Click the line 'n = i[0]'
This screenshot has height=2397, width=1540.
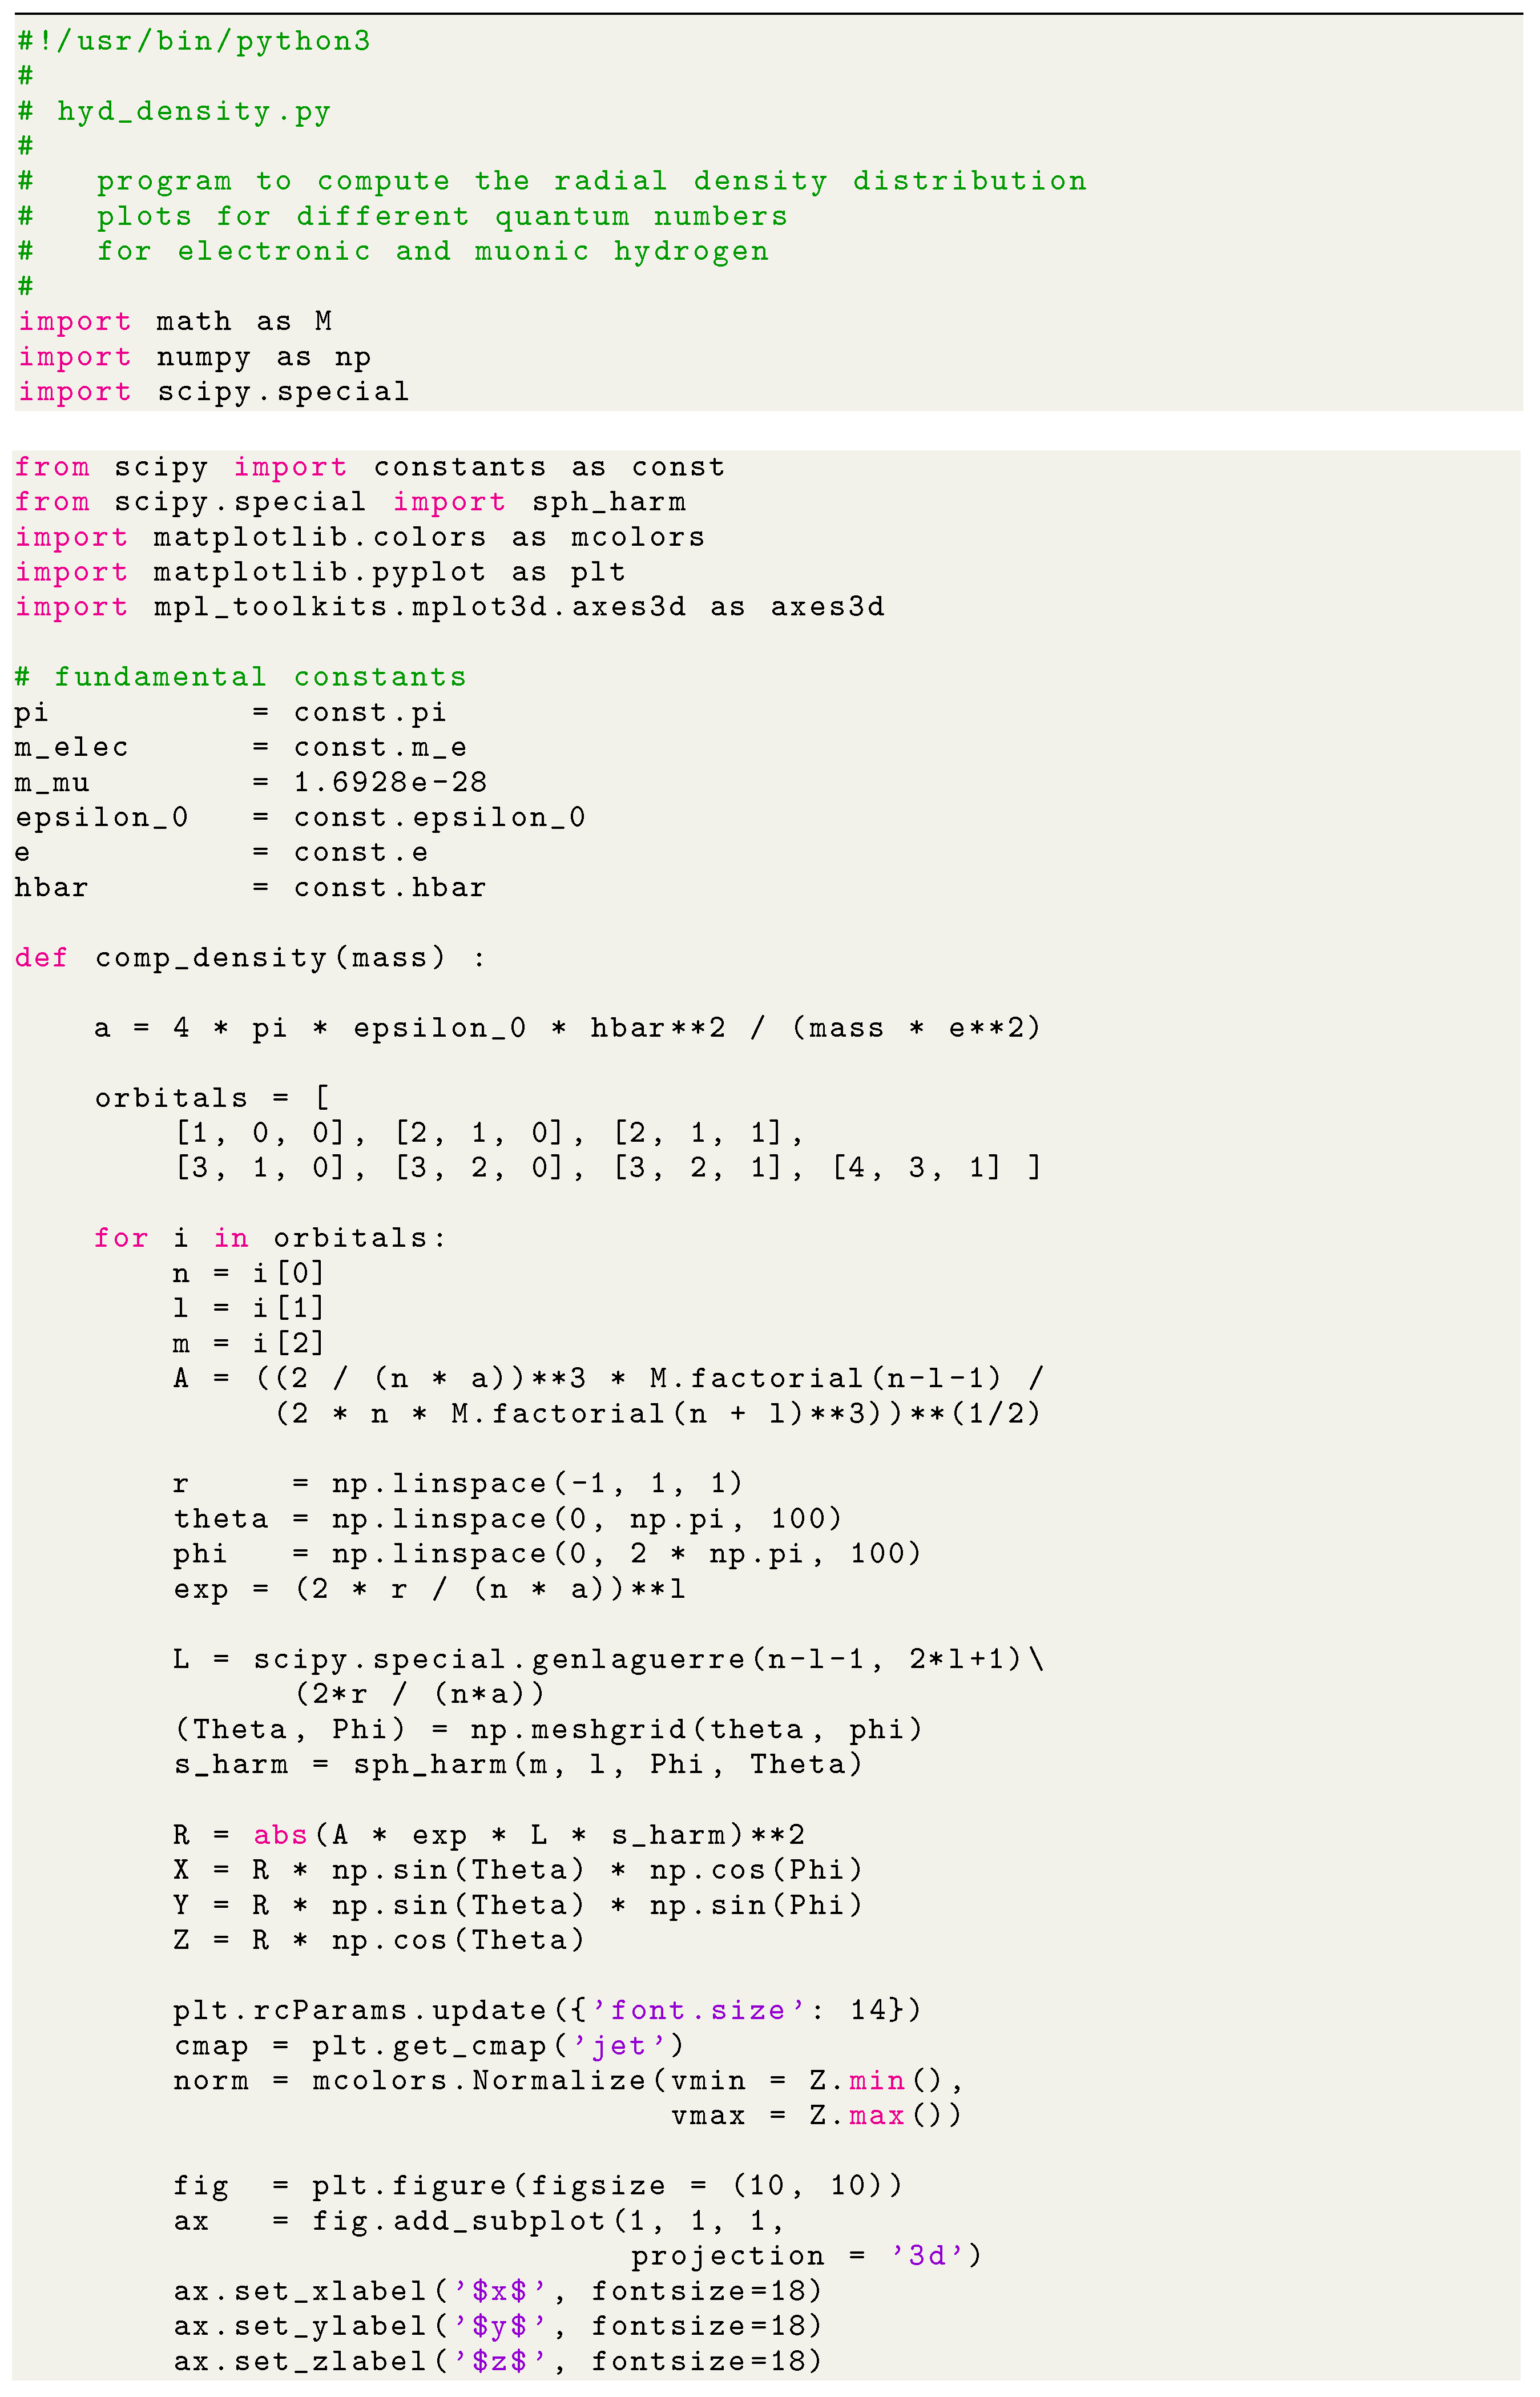(249, 1273)
